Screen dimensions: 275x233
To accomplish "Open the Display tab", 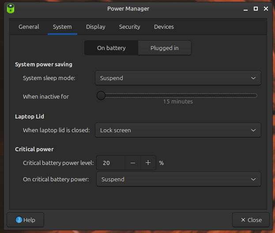I will point(96,27).
